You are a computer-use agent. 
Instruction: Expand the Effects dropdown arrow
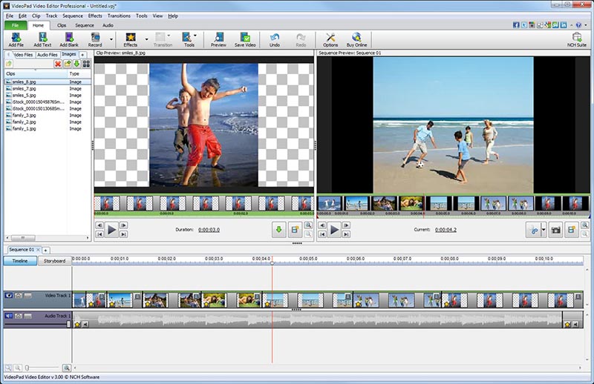pyautogui.click(x=146, y=39)
